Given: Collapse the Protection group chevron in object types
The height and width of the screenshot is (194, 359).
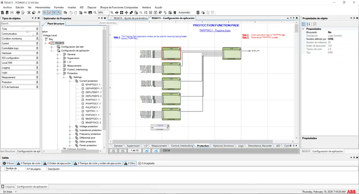Looking at the screenshot, I should coord(37,82).
